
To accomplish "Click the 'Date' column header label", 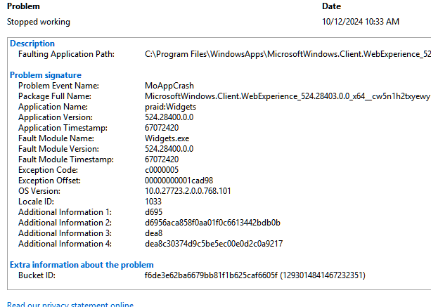I will tap(331, 6).
